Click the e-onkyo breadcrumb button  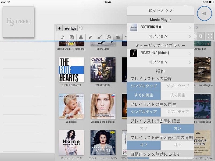pyautogui.click(x=70, y=28)
